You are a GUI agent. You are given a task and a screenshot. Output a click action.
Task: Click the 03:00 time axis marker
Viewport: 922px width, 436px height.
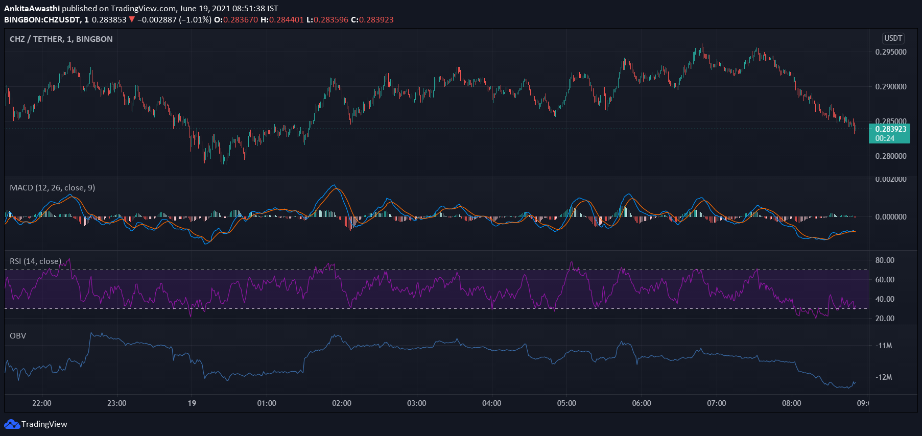click(417, 403)
